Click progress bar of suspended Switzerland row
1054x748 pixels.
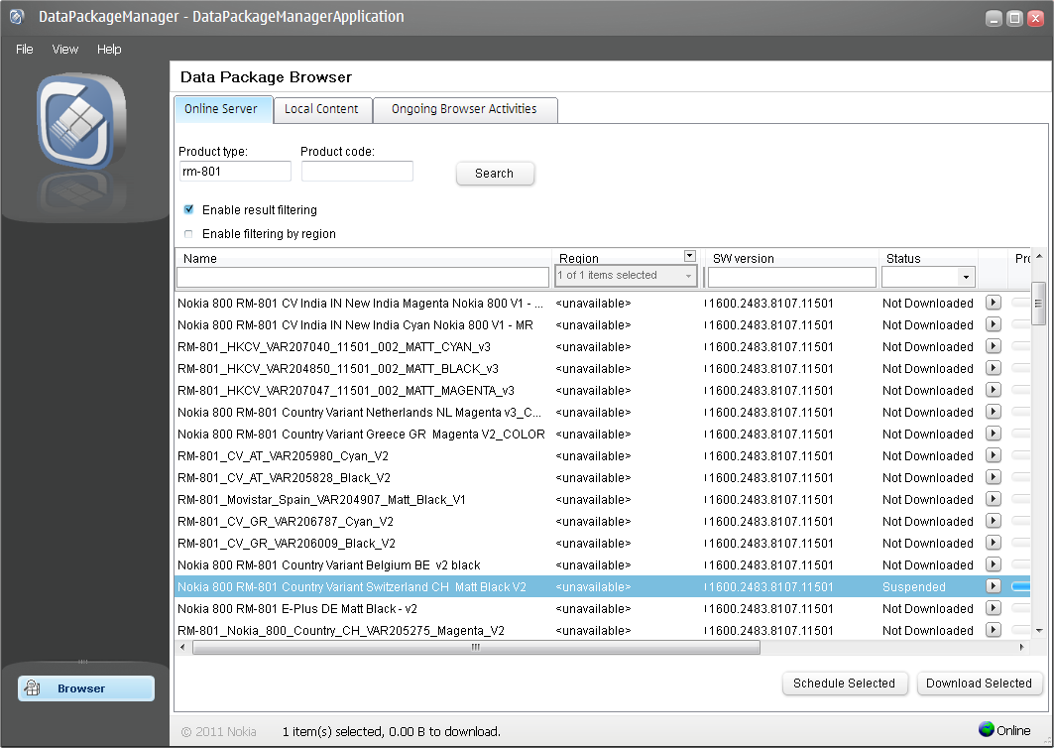[x=1020, y=586]
